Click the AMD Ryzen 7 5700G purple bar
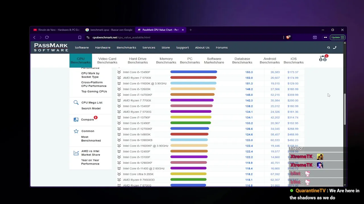Screen dimensions: 364x204 [x=191, y=112]
